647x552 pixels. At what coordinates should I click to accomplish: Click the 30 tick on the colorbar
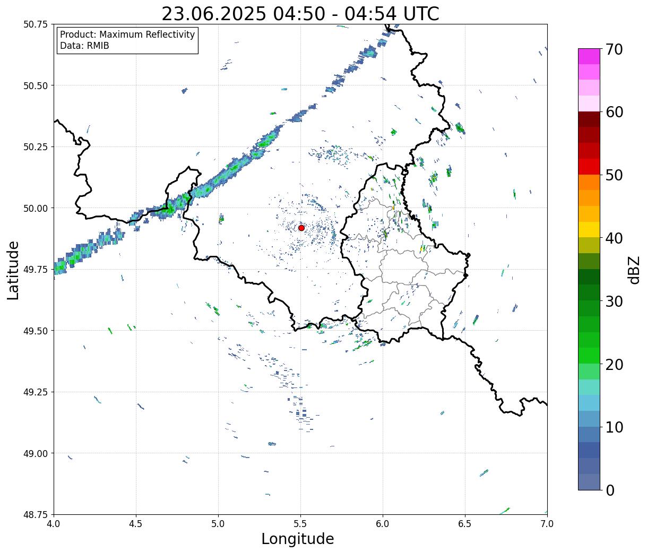pyautogui.click(x=614, y=301)
